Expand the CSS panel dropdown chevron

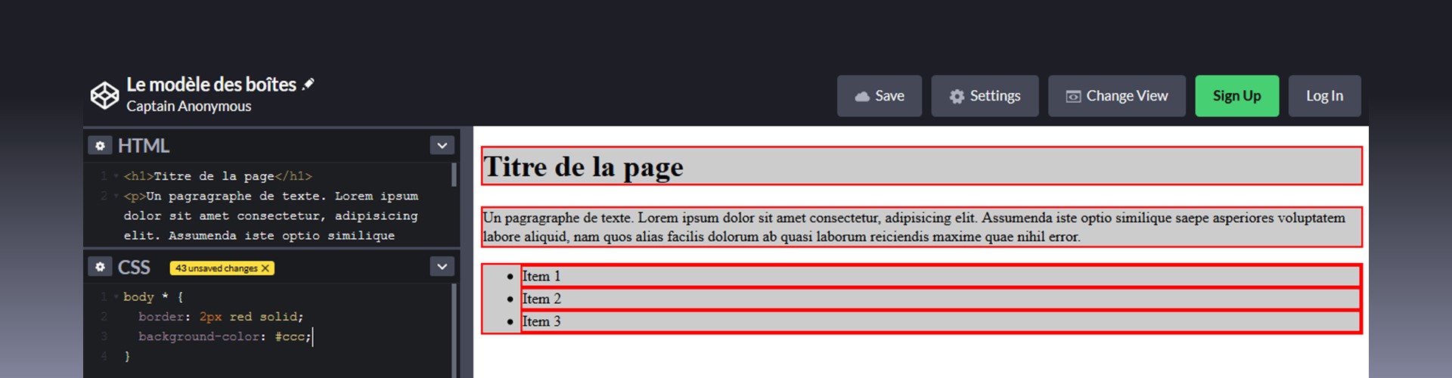(442, 266)
